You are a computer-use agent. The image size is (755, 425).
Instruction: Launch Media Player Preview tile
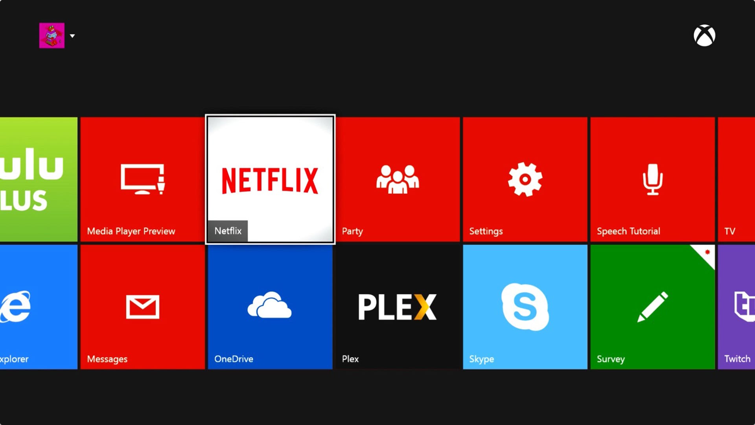tap(142, 179)
